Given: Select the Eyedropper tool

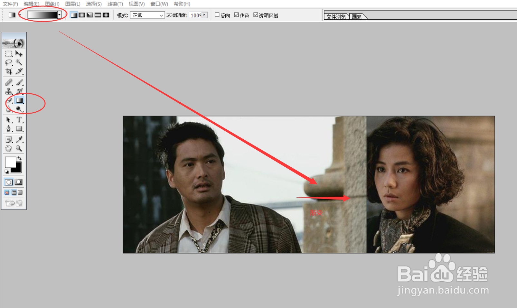Looking at the screenshot, I should coord(19,140).
